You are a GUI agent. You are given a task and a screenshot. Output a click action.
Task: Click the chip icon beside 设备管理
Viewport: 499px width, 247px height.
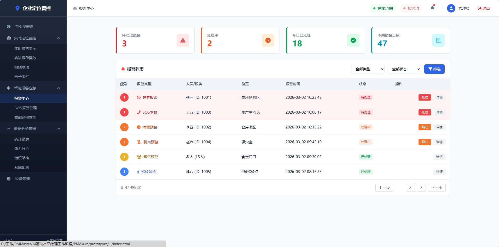pyautogui.click(x=9, y=179)
